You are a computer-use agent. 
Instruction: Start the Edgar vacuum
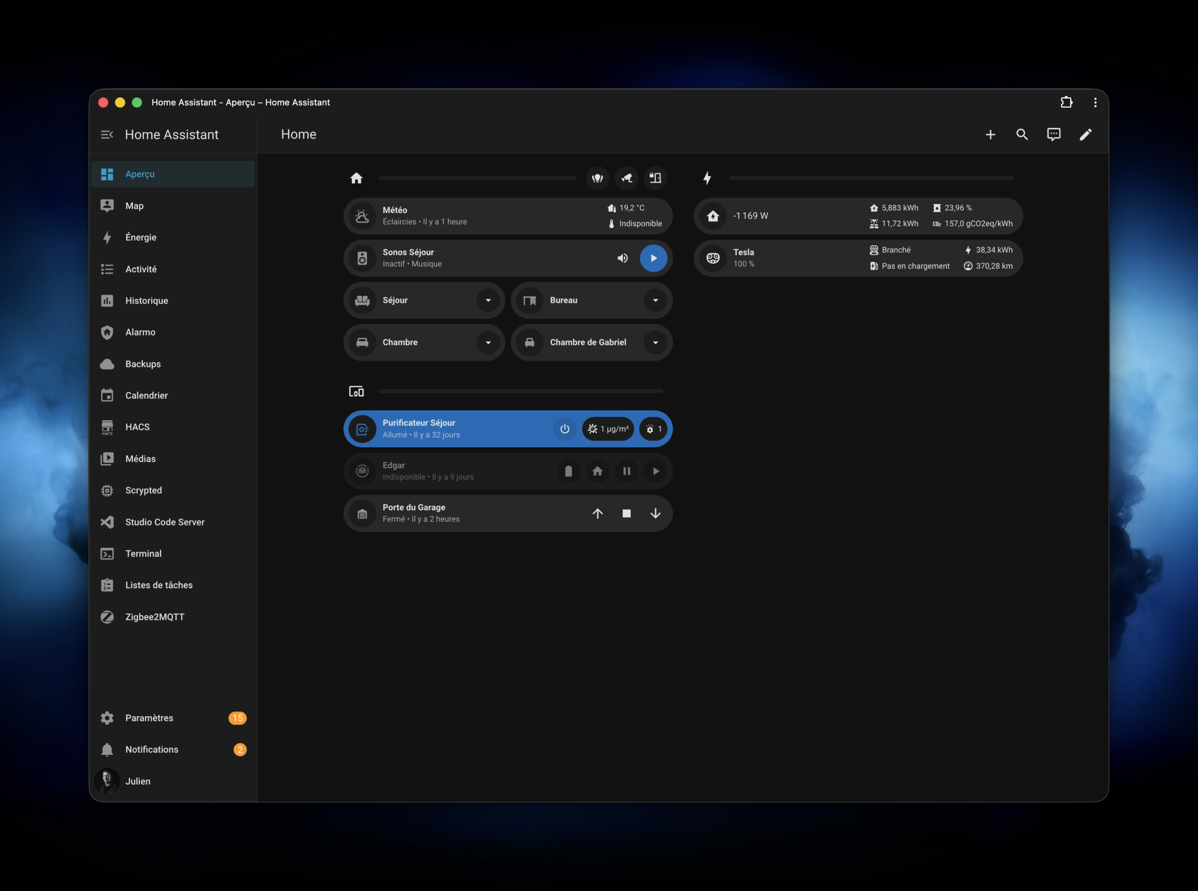655,471
